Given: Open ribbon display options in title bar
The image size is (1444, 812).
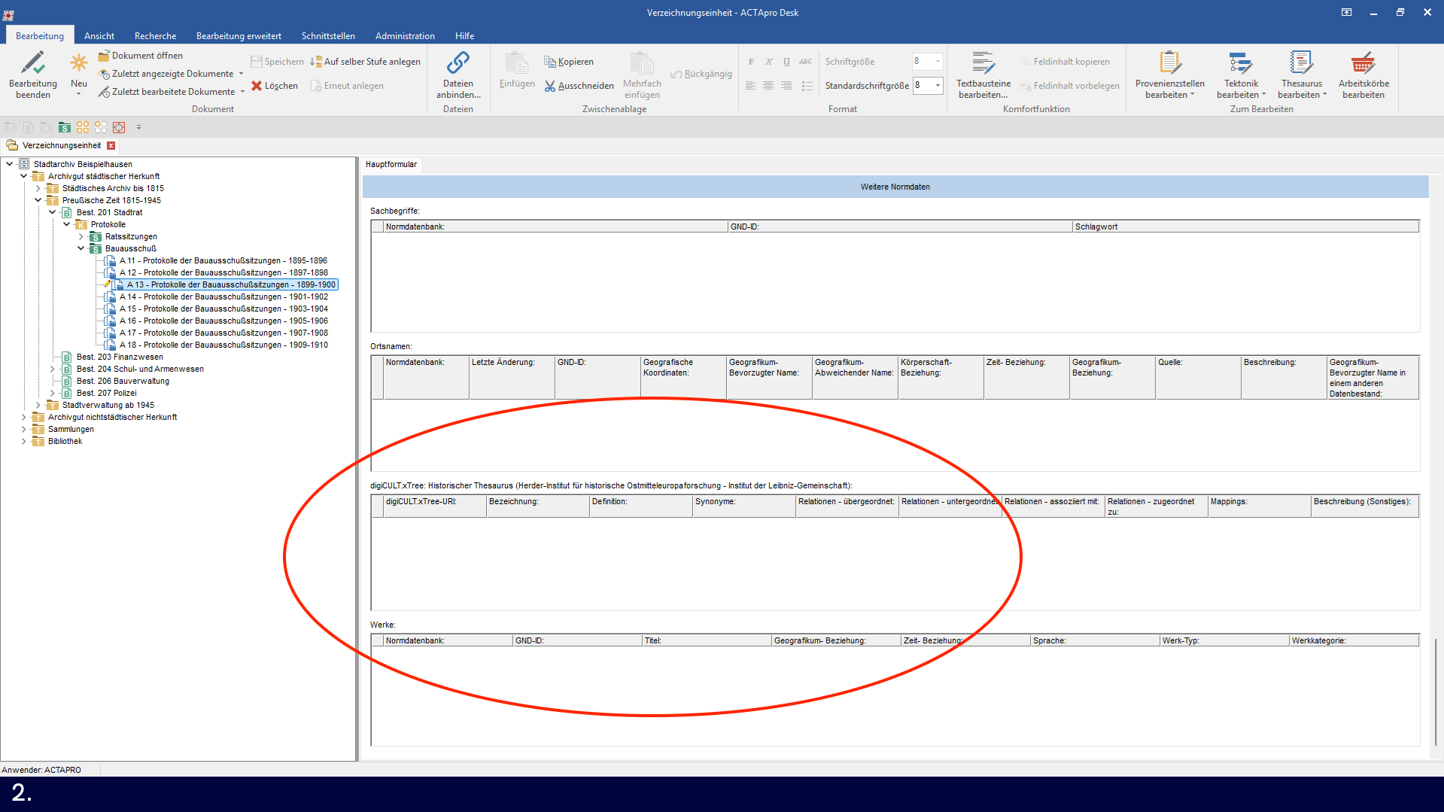Looking at the screenshot, I should [x=1346, y=12].
